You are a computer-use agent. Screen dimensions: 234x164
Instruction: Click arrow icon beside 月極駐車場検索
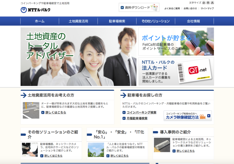click(x=124, y=118)
